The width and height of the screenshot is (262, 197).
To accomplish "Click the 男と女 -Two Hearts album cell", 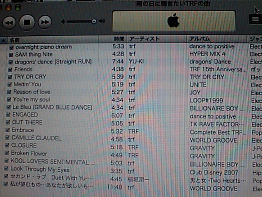I will pyautogui.click(x=218, y=181).
